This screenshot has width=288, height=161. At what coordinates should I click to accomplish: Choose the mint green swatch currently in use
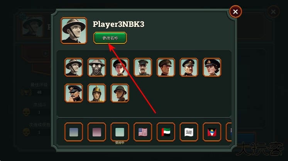(x=120, y=132)
